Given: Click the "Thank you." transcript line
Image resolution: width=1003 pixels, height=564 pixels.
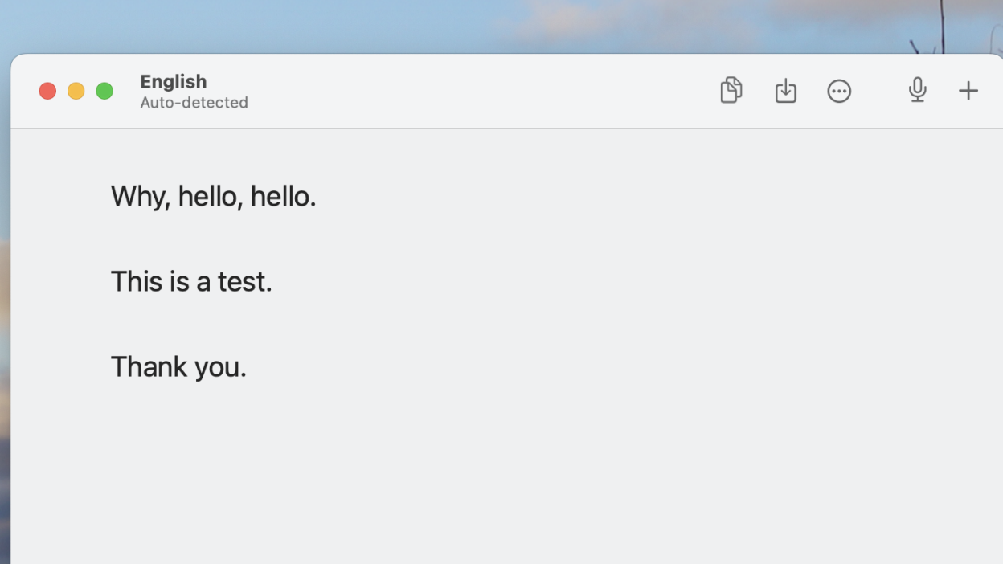Looking at the screenshot, I should pos(178,367).
